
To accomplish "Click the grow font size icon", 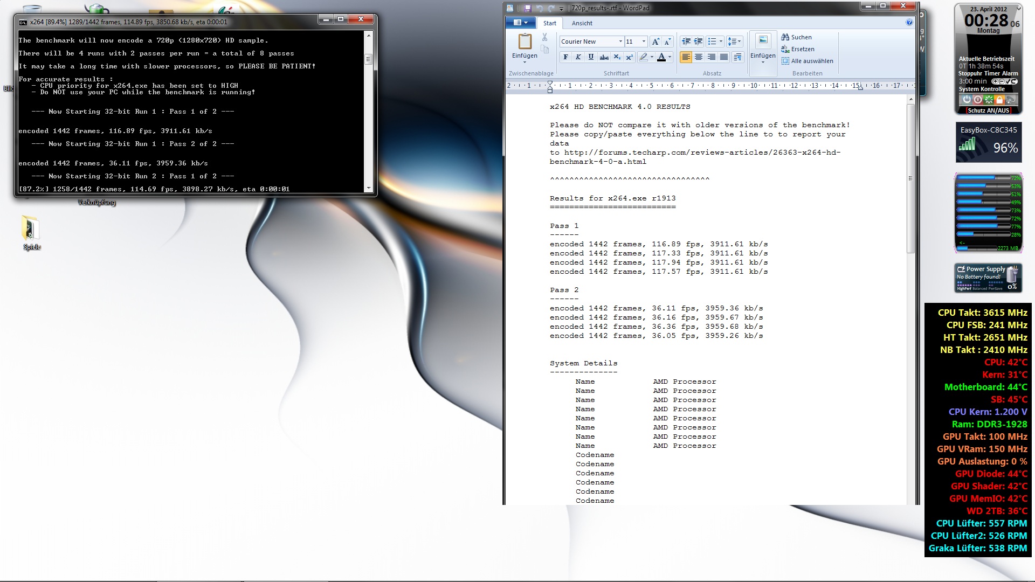I will coord(655,41).
